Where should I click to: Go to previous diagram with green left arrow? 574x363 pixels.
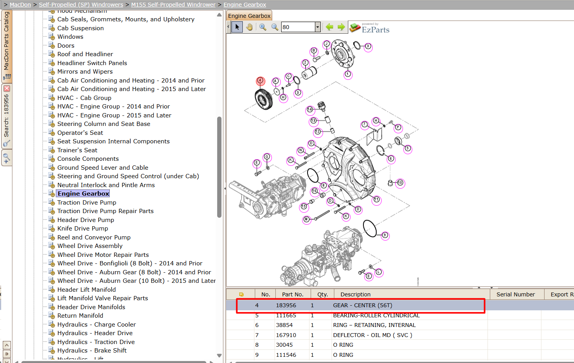point(329,27)
